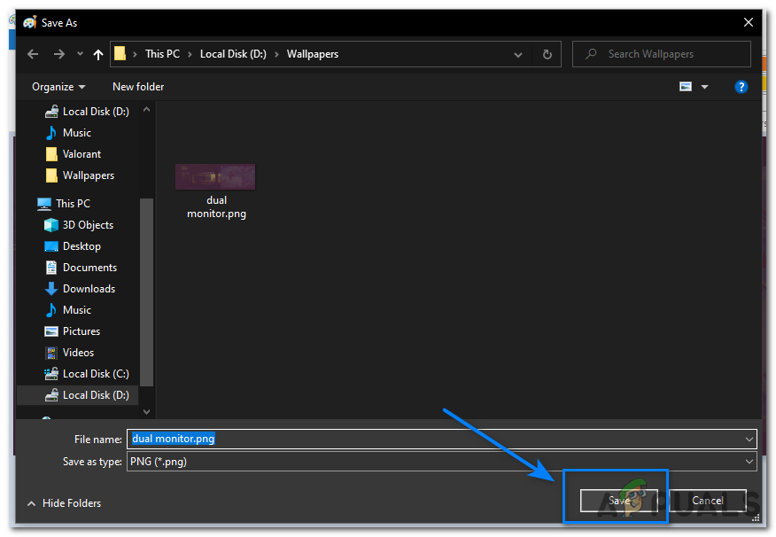Click the change view icon
Image resolution: width=776 pixels, height=537 pixels.
point(685,87)
